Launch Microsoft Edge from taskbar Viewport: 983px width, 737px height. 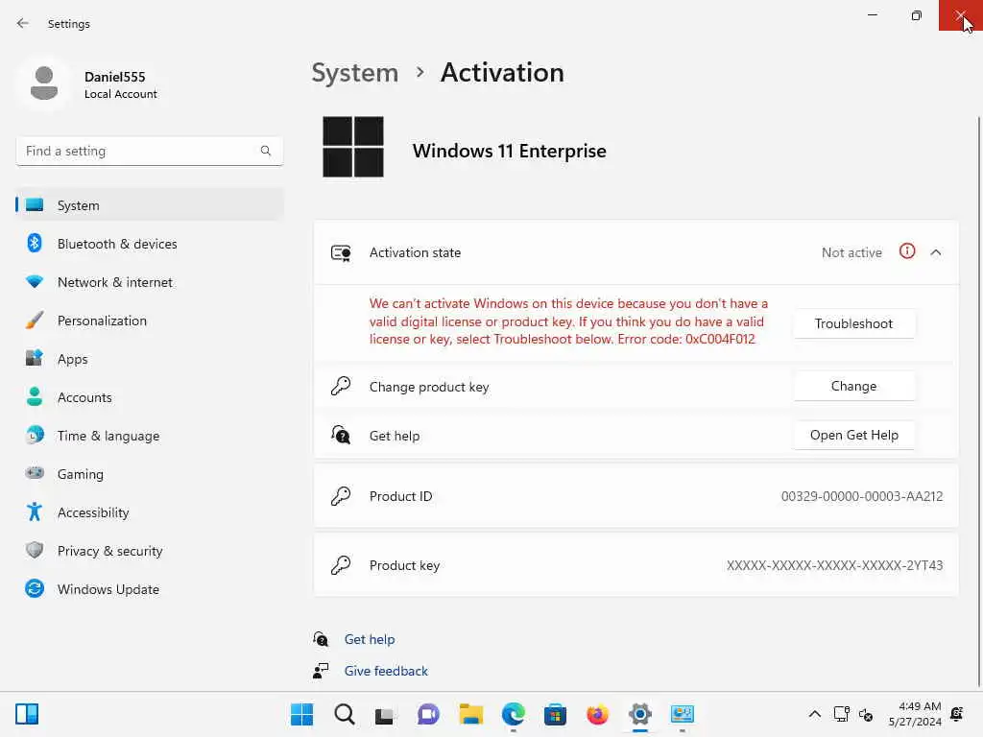514,714
